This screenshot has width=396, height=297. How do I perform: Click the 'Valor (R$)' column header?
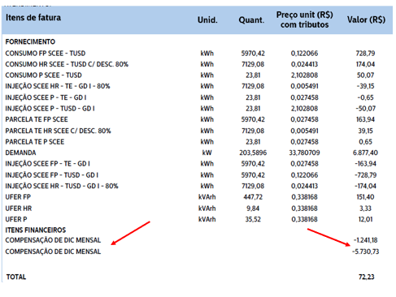click(366, 19)
